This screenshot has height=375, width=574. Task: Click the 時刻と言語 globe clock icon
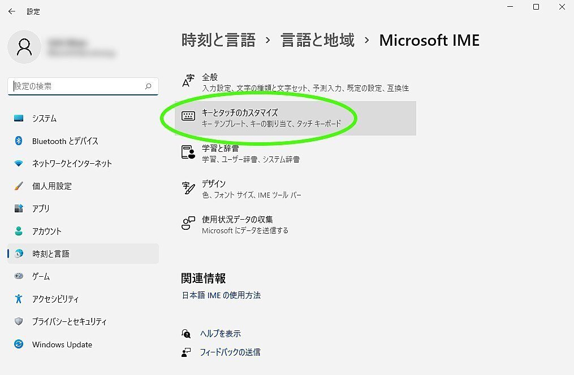[x=19, y=253]
